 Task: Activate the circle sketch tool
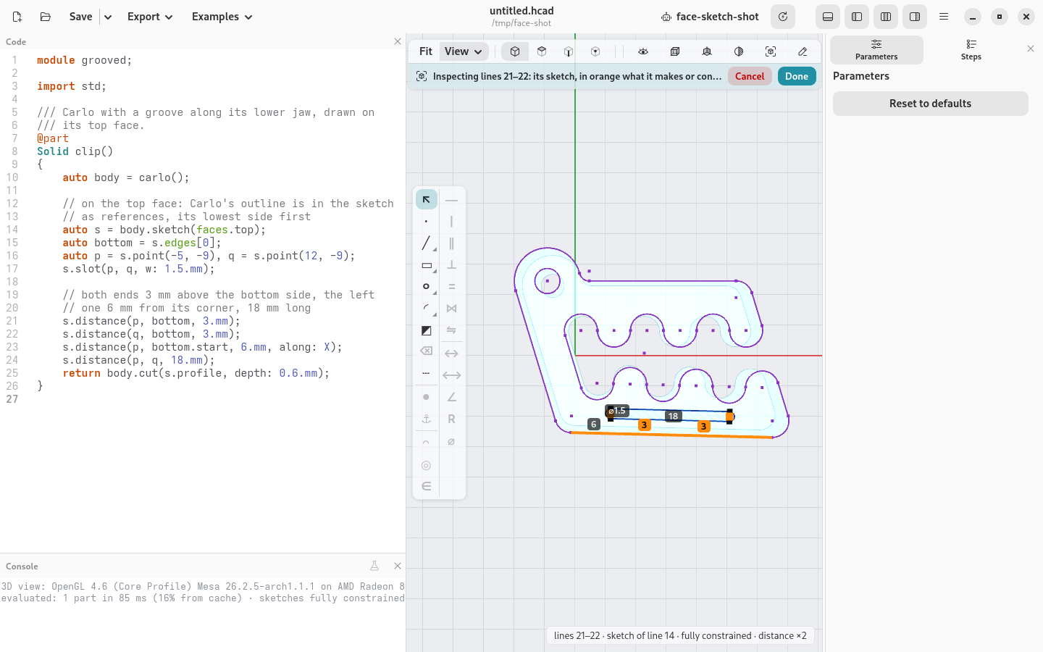(x=426, y=287)
